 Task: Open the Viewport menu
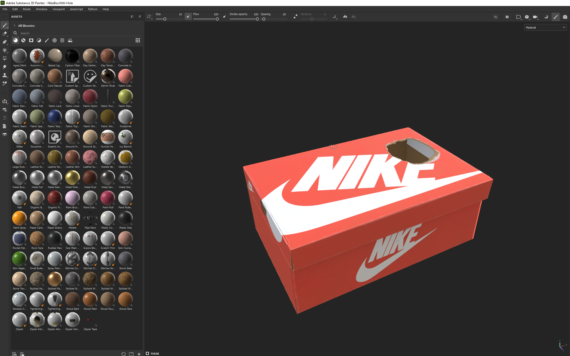58,9
